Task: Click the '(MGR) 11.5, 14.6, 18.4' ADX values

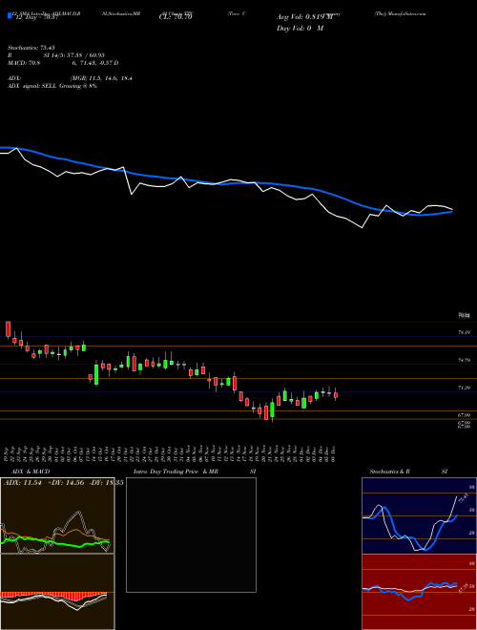Action: [x=101, y=78]
